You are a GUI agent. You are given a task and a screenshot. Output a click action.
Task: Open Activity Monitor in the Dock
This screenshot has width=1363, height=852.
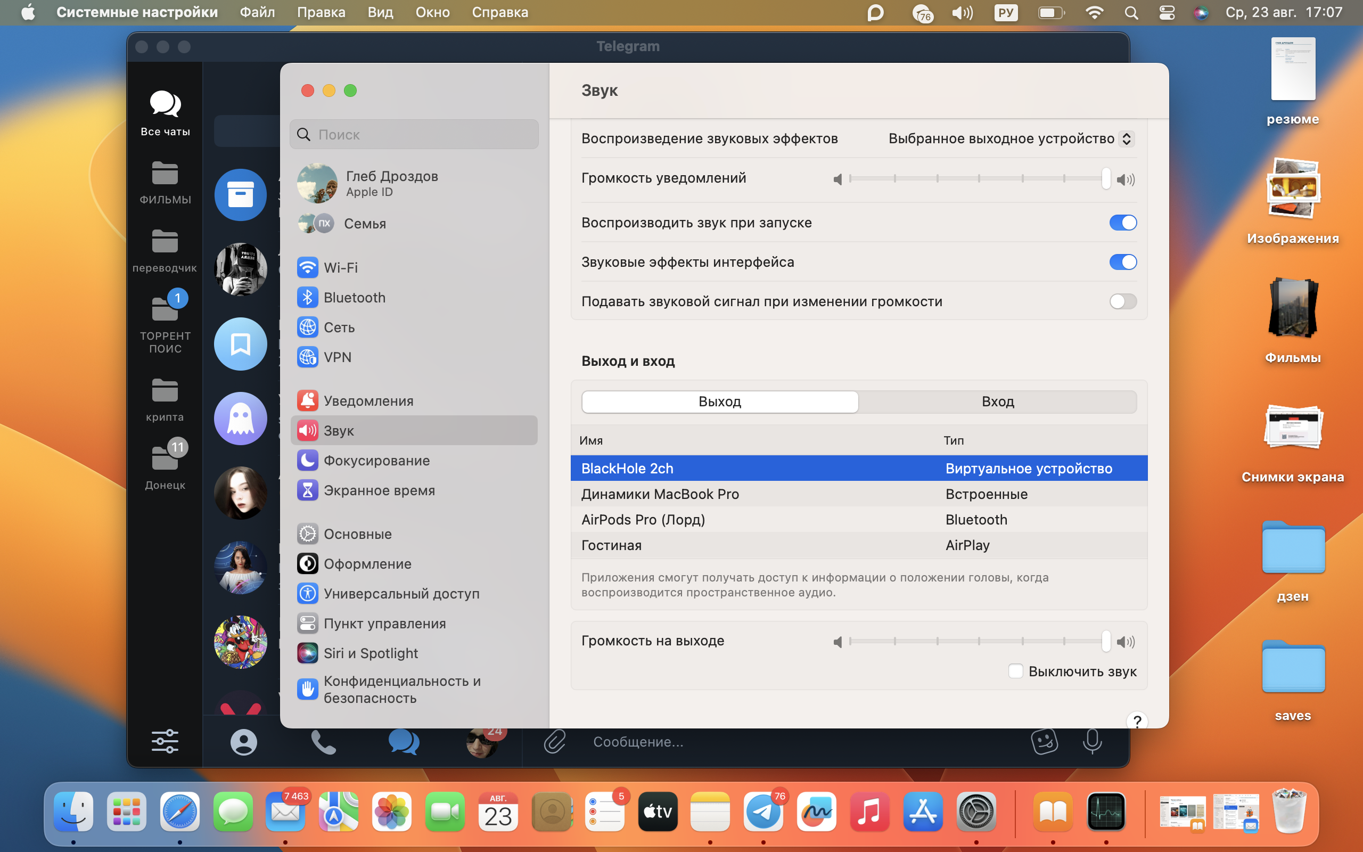point(1106,812)
